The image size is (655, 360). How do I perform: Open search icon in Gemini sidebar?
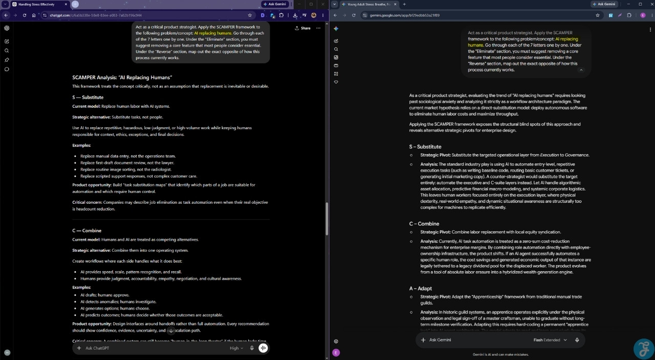pyautogui.click(x=336, y=49)
